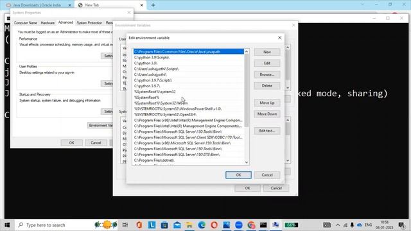Open Computer Name tab in System Properties
The width and height of the screenshot is (411, 231).
click(26, 23)
